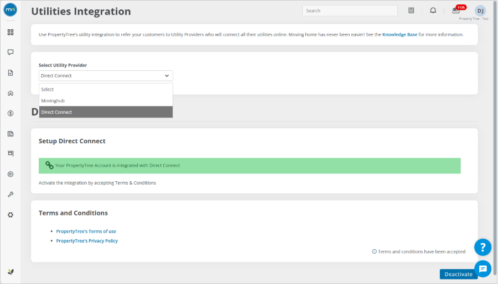Choose Movinghub from the provider list
This screenshot has width=498, height=284.
[x=106, y=101]
